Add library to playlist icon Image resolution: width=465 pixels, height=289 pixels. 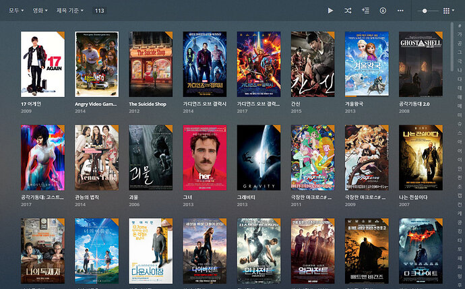pos(365,11)
